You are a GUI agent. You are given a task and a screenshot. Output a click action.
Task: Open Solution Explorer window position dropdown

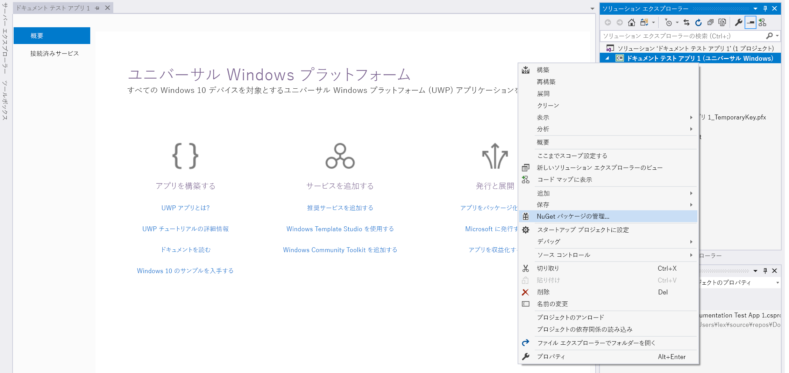point(755,8)
